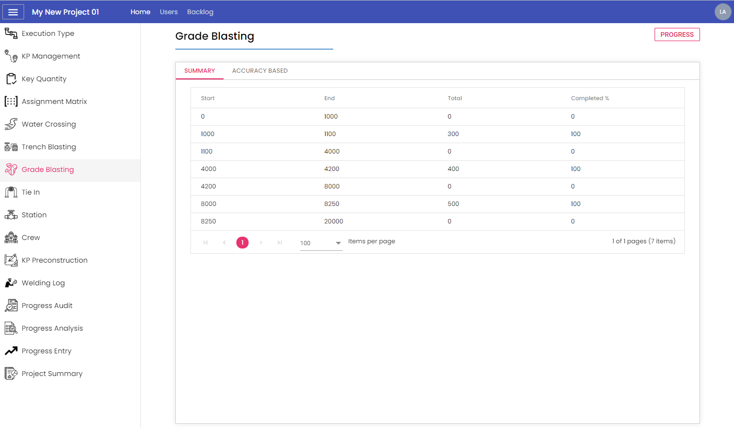Select page 1 in pagination
This screenshot has width=734, height=428.
[242, 242]
